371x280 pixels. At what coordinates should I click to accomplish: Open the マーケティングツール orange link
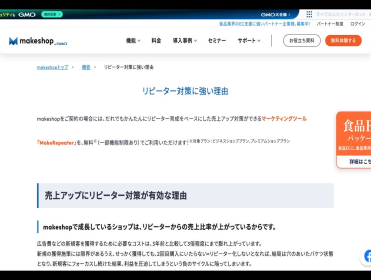[284, 119]
